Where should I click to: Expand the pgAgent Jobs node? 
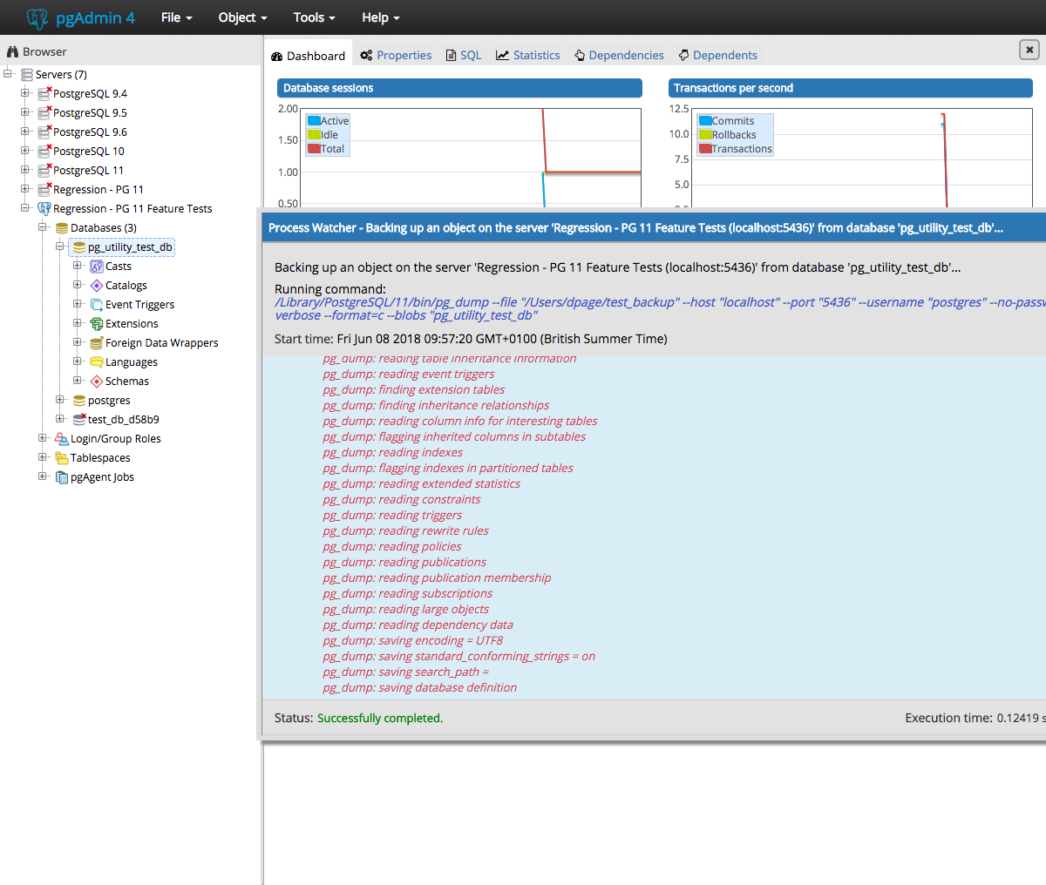coord(43,476)
